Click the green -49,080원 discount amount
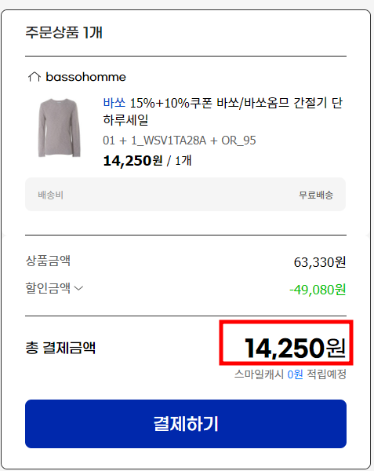 (x=318, y=290)
